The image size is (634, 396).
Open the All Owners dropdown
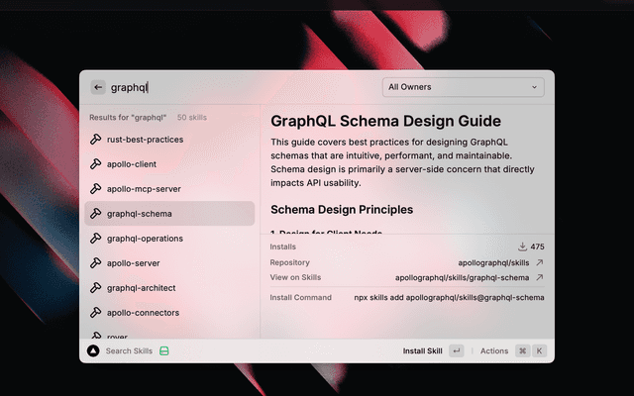click(x=464, y=87)
